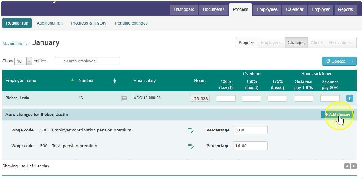Open the Update button dropdown arrow

353,61
